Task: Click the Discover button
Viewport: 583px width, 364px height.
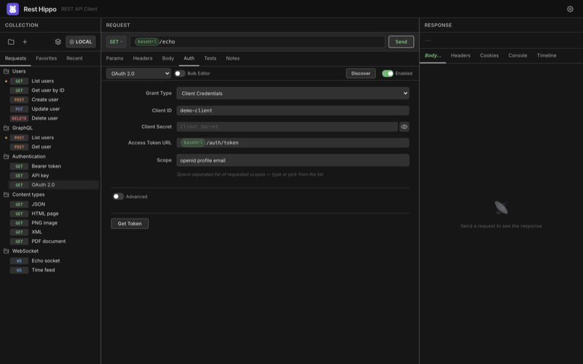Action: pos(361,74)
